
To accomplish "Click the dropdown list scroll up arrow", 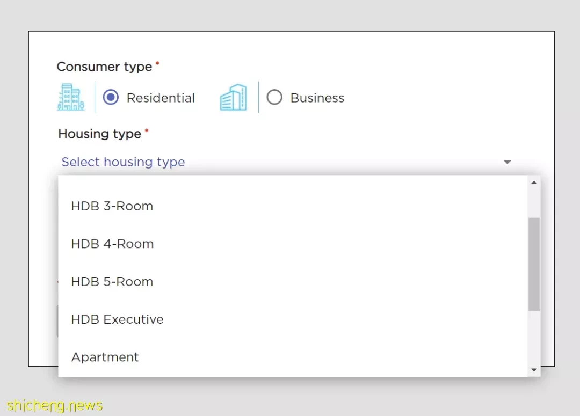I will pyautogui.click(x=534, y=183).
